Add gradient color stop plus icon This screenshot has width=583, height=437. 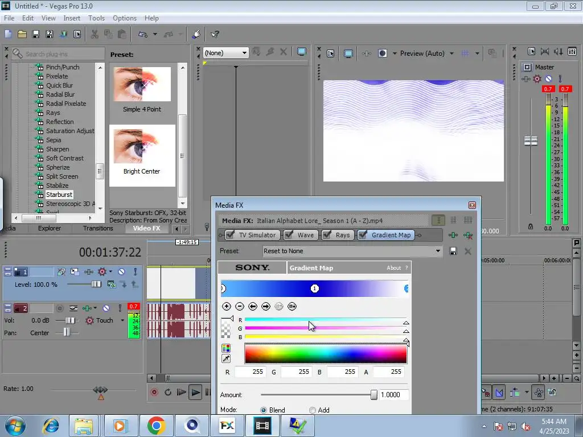click(x=227, y=306)
